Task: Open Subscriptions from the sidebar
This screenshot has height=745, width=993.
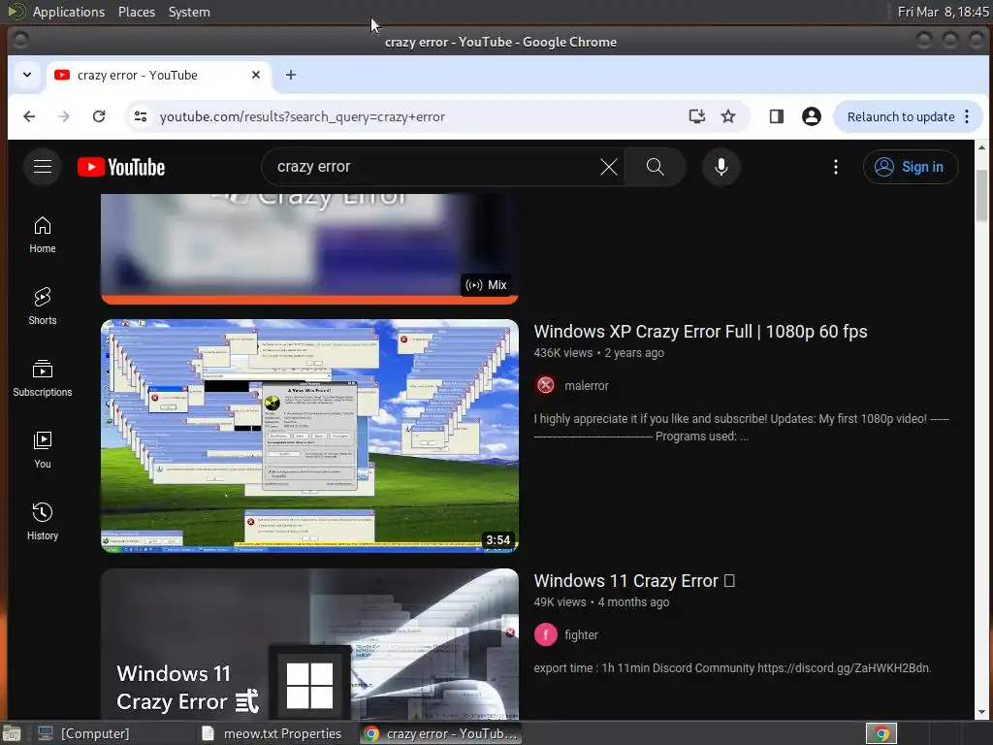Action: 43,378
